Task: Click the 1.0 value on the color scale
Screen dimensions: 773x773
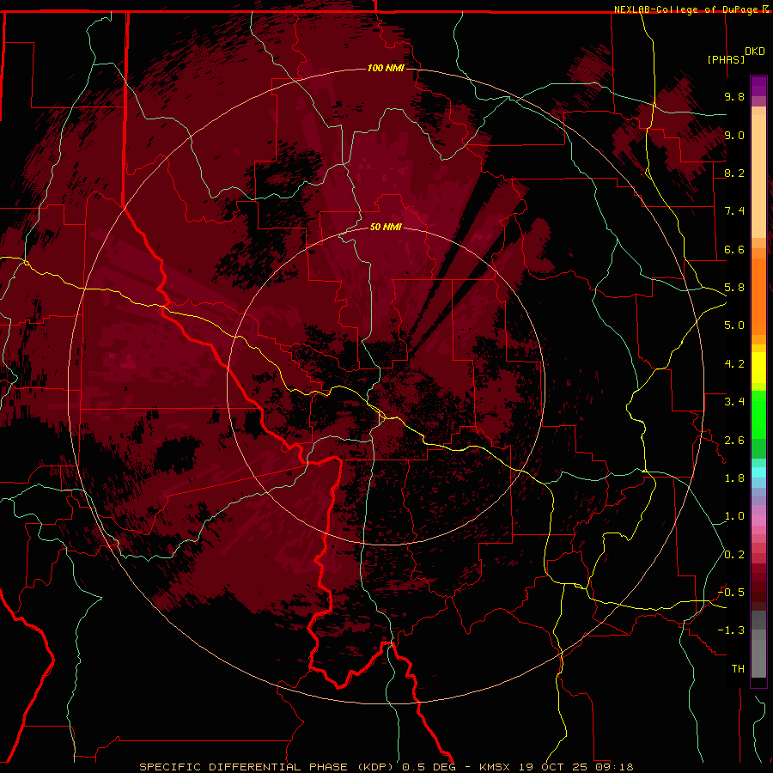Action: point(734,516)
